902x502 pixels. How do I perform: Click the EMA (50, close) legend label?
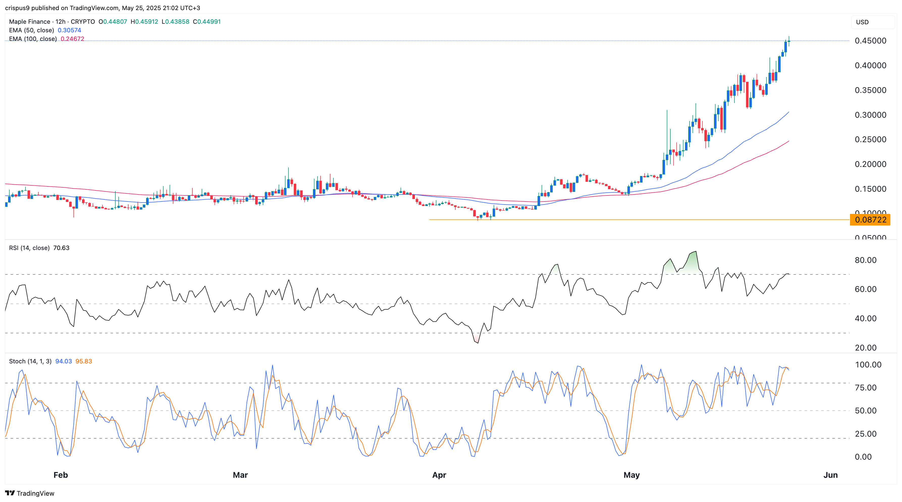coord(32,30)
